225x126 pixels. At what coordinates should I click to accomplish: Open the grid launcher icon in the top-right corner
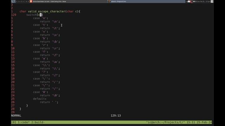click(x=212, y=1)
